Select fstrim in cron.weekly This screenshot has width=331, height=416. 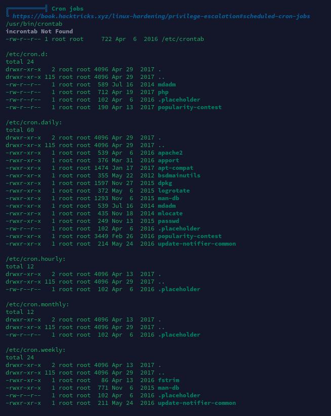[169, 380]
